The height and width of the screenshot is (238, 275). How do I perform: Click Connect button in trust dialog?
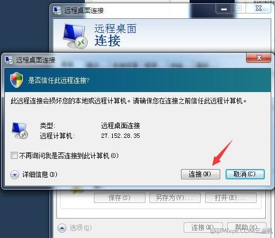pyautogui.click(x=200, y=174)
